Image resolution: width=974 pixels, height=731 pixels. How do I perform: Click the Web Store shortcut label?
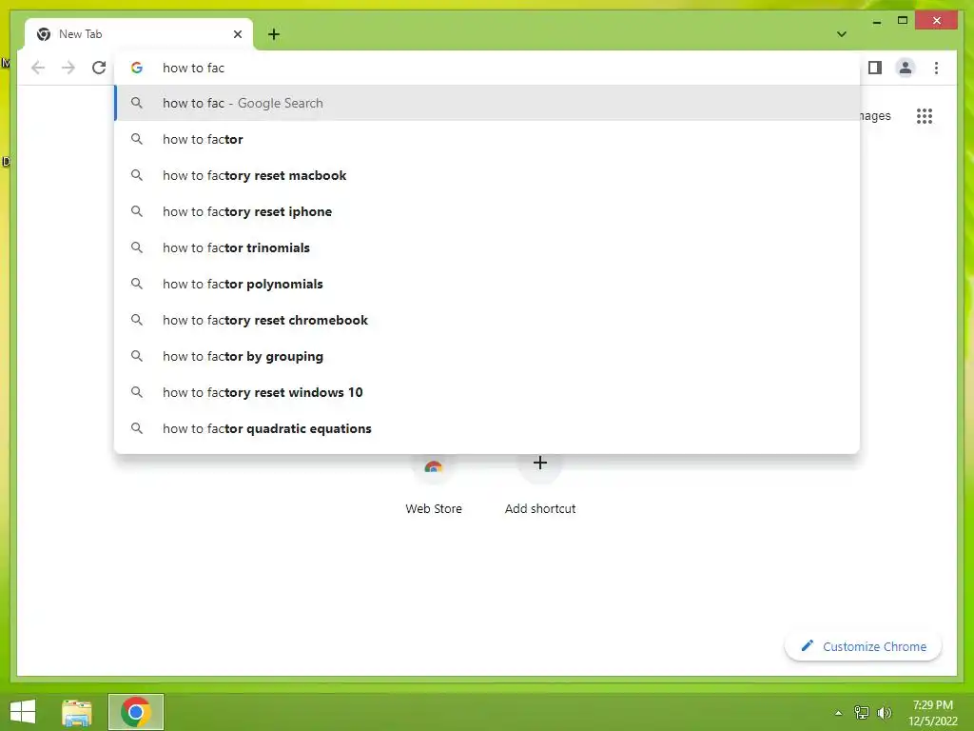434,508
